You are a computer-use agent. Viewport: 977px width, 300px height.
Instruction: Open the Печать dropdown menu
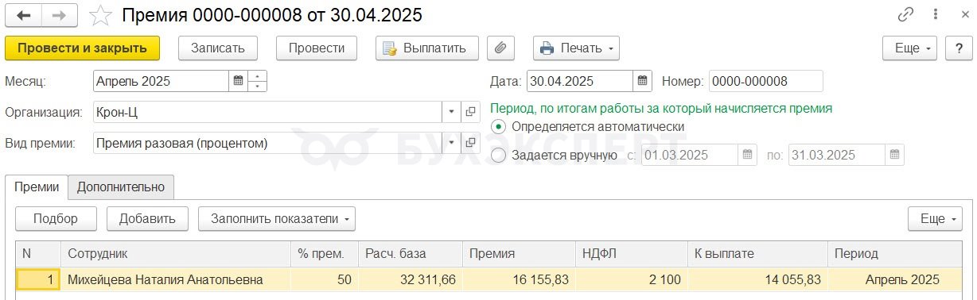577,48
